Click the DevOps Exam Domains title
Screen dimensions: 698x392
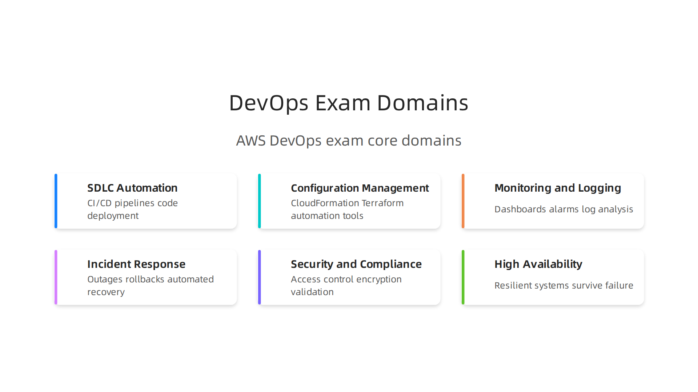pyautogui.click(x=349, y=103)
